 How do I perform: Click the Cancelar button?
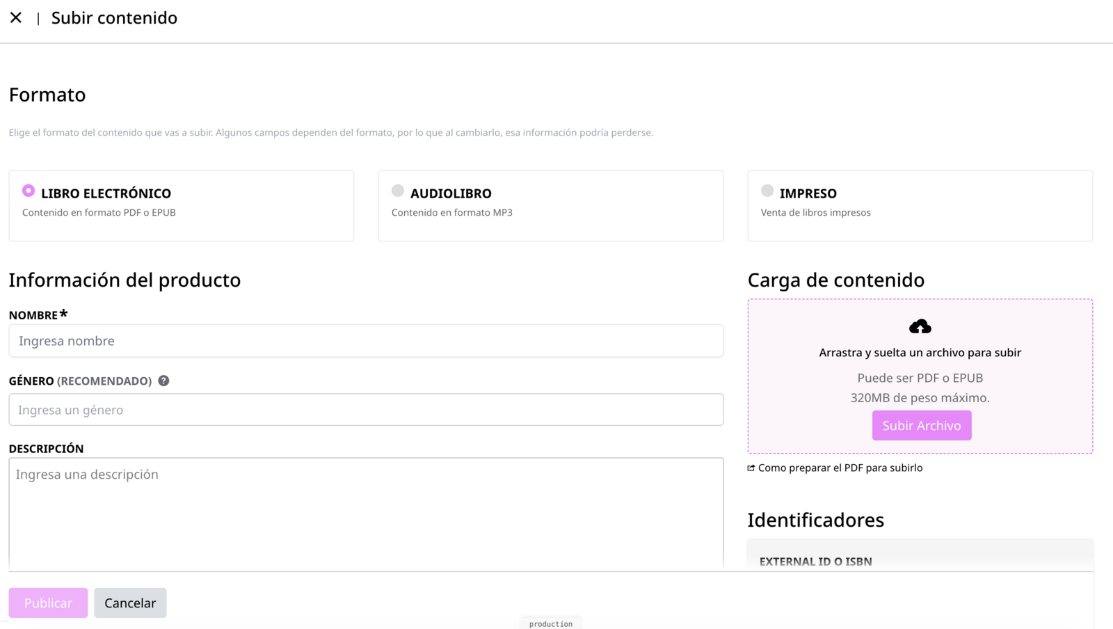[130, 603]
